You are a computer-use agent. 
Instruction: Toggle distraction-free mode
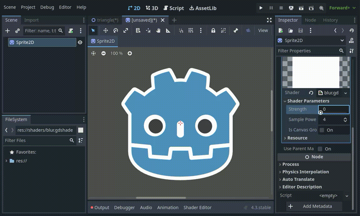269,20
